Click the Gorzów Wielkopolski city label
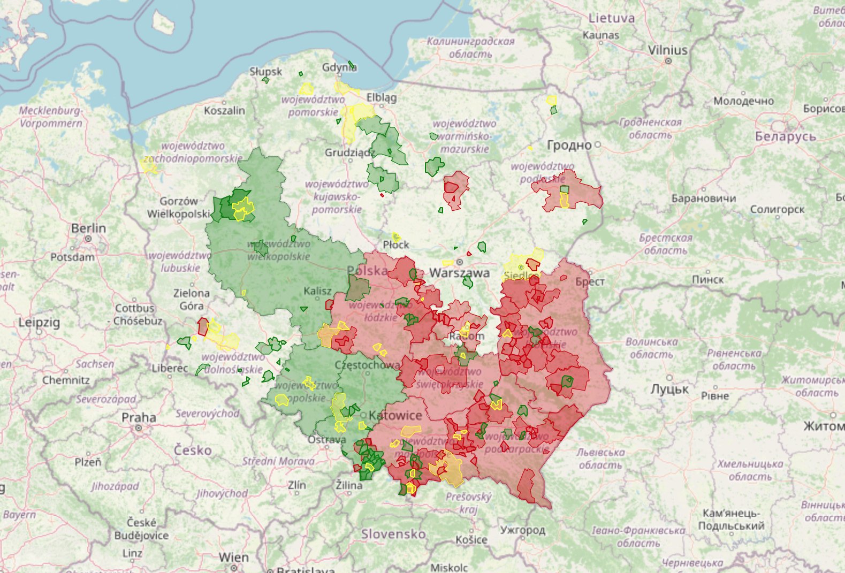845x573 pixels. coord(179,208)
